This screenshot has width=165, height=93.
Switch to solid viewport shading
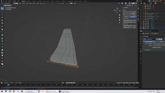133,3
